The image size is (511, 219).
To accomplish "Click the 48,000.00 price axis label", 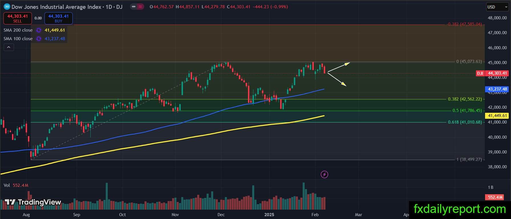I will [x=497, y=18].
